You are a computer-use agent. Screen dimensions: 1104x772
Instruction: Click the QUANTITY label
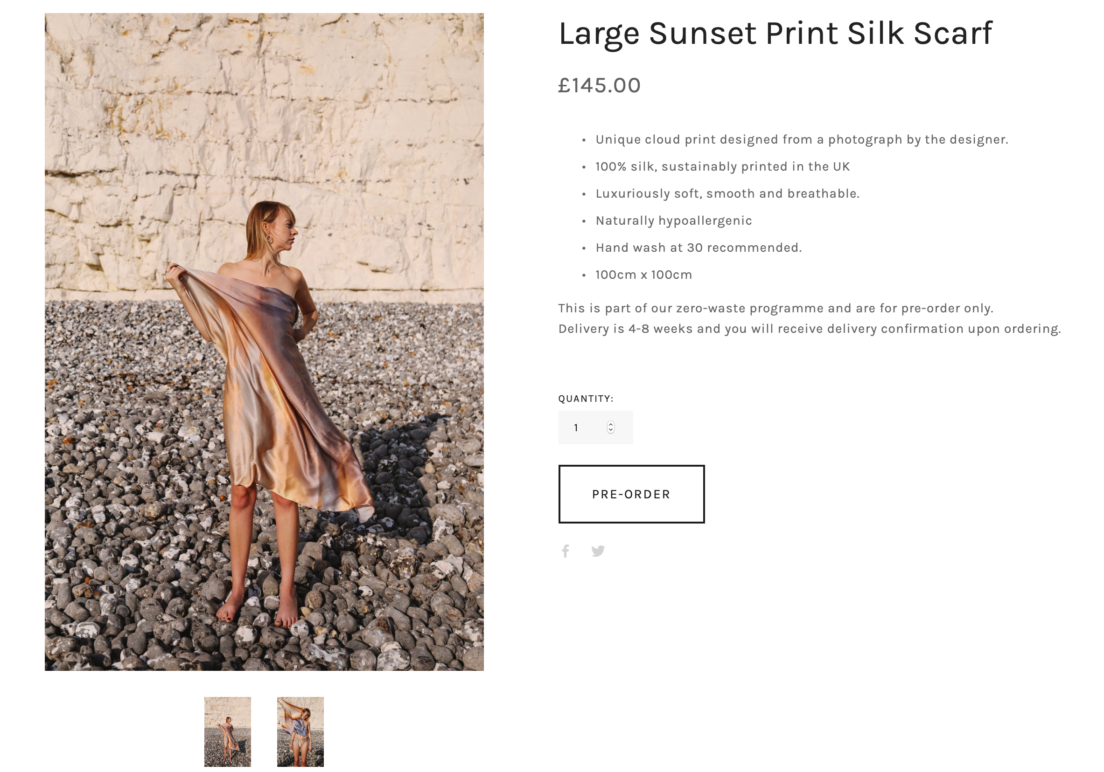(x=586, y=399)
